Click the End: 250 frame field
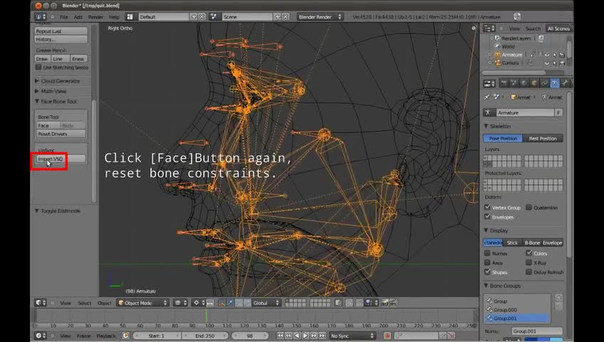604x342 pixels. pyautogui.click(x=205, y=336)
